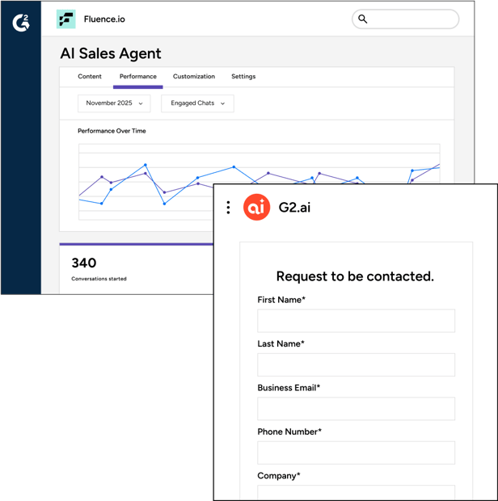Go to the Settings tab
Viewport: 498px width, 501px height.
point(243,77)
